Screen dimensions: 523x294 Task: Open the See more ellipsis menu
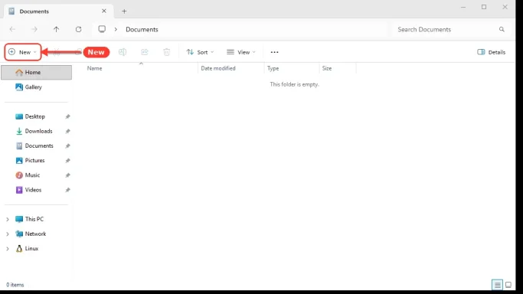click(274, 52)
